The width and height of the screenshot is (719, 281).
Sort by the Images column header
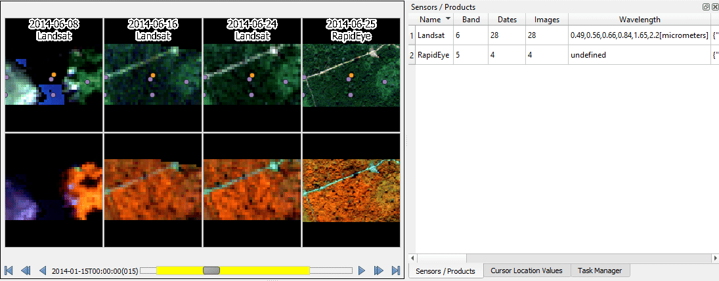pos(547,19)
